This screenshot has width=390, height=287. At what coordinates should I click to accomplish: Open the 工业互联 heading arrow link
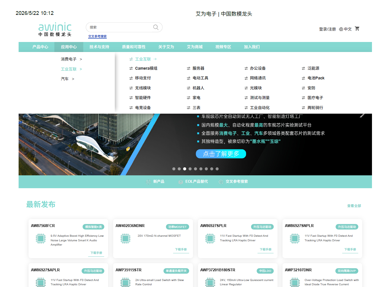[155, 59]
